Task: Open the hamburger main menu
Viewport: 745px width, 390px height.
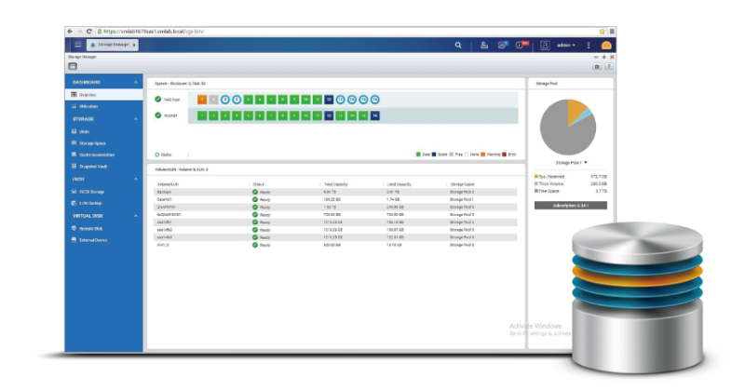Action: (x=77, y=45)
